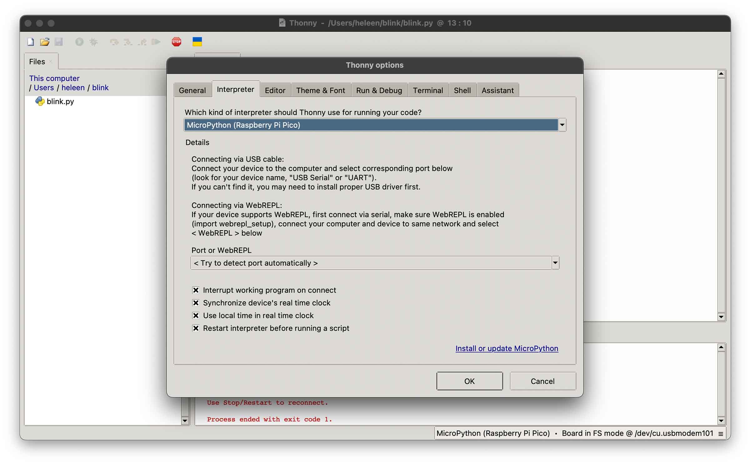Click Install or update MicroPython link
Viewport: 750px width, 464px height.
point(507,349)
